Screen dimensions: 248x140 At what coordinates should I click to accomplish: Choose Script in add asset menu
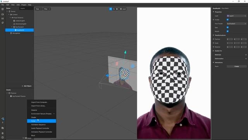41,121
